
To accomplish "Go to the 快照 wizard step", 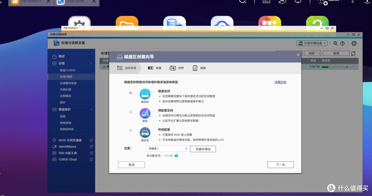I will pyautogui.click(x=177, y=68).
